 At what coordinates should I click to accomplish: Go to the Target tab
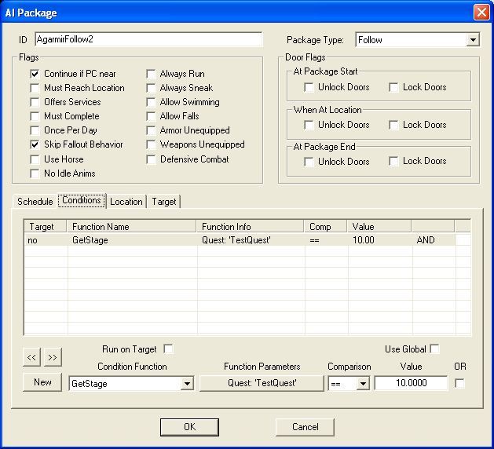click(164, 202)
